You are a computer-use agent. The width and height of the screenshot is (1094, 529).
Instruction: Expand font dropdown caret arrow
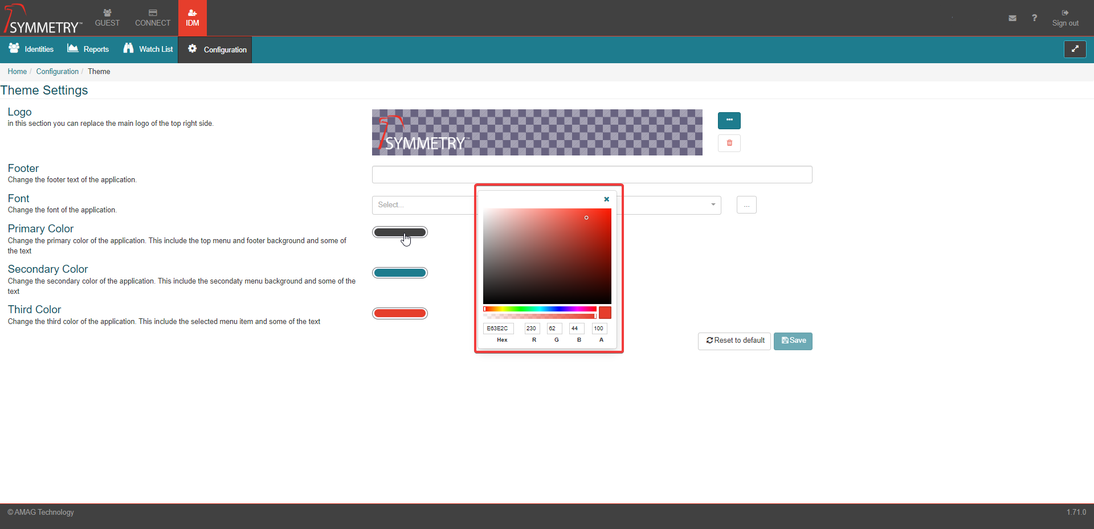(x=713, y=204)
